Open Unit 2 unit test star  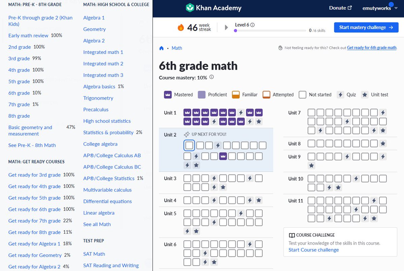tap(196, 165)
